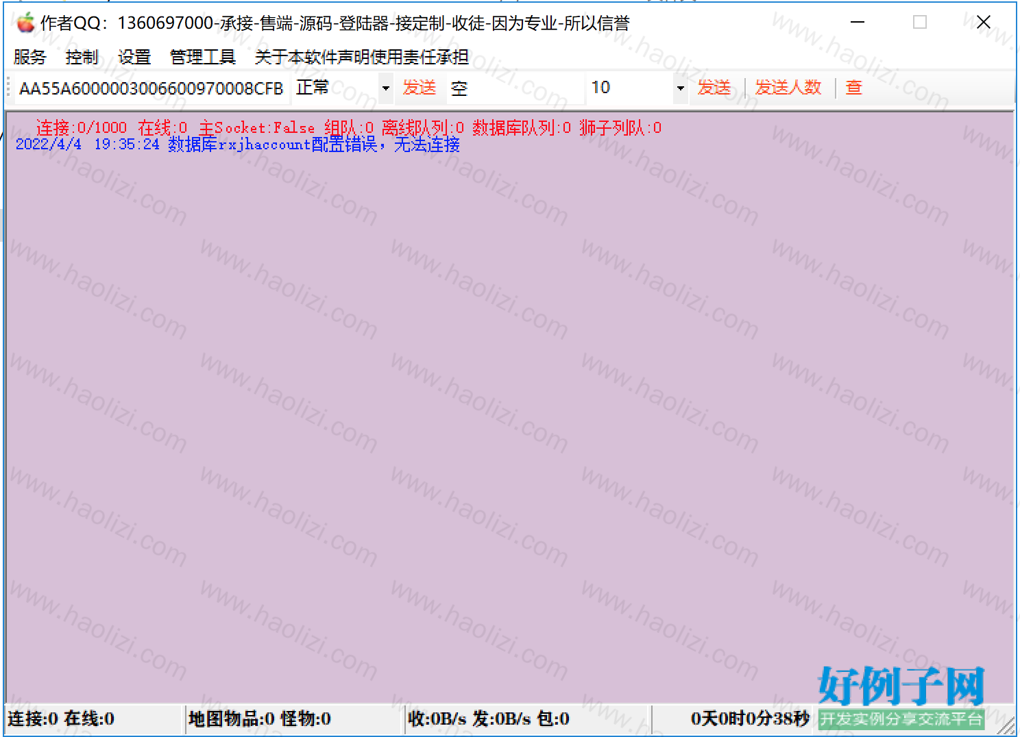Click the 发送 button after the 10 box

click(714, 88)
